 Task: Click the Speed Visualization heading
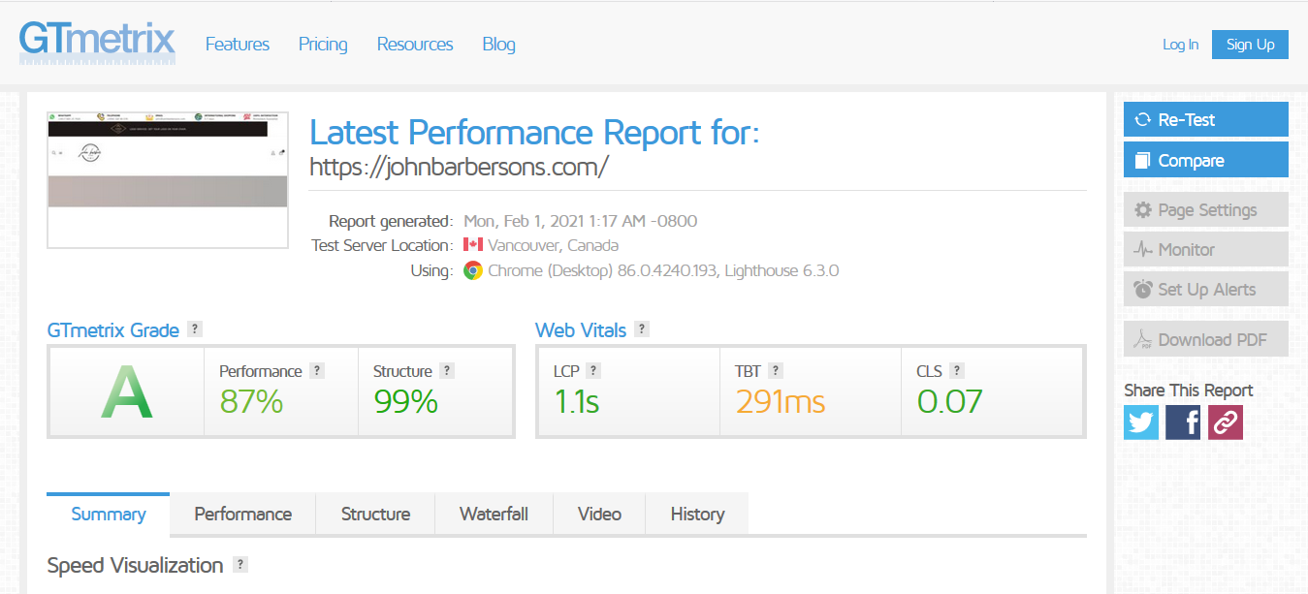click(136, 565)
